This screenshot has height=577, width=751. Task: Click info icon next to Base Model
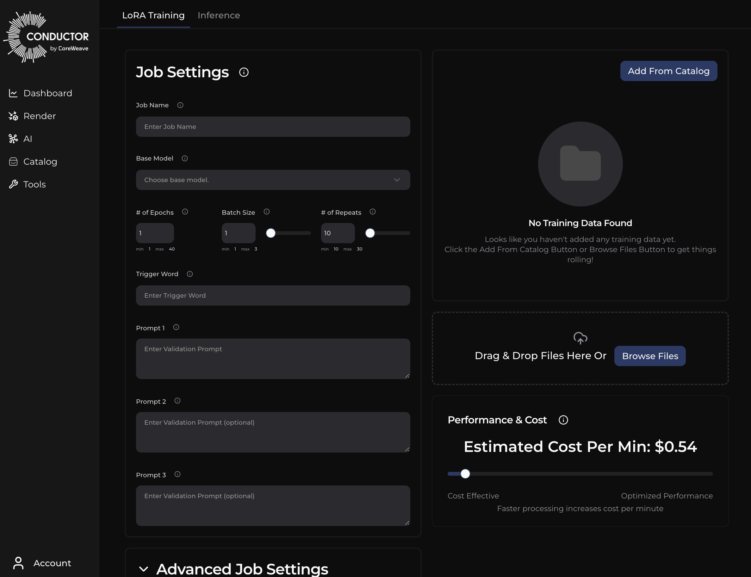pos(184,158)
